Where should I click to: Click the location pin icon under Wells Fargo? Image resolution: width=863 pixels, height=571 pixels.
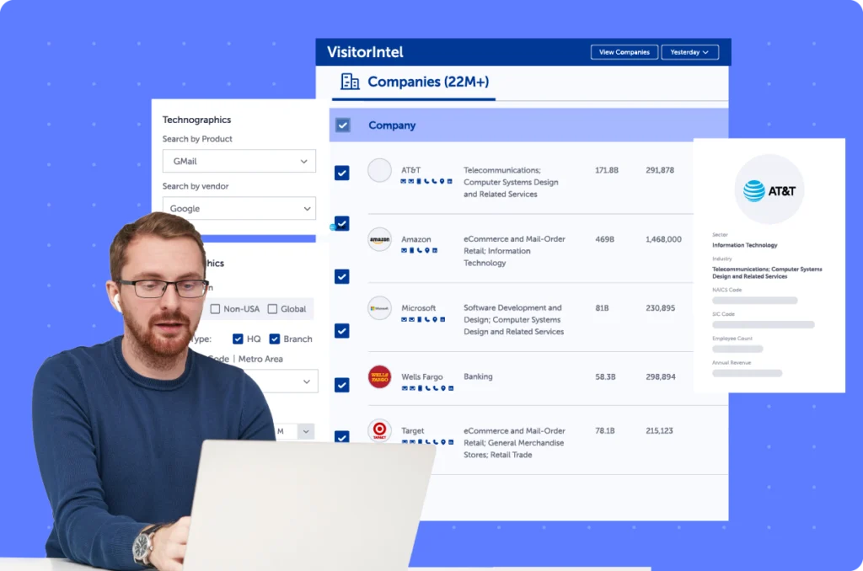[x=443, y=387]
